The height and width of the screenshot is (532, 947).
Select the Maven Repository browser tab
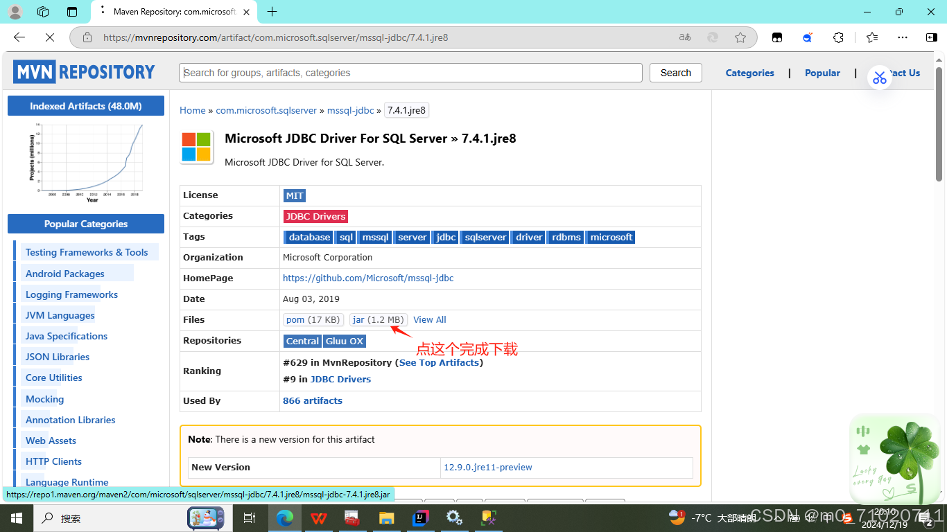[x=173, y=12]
